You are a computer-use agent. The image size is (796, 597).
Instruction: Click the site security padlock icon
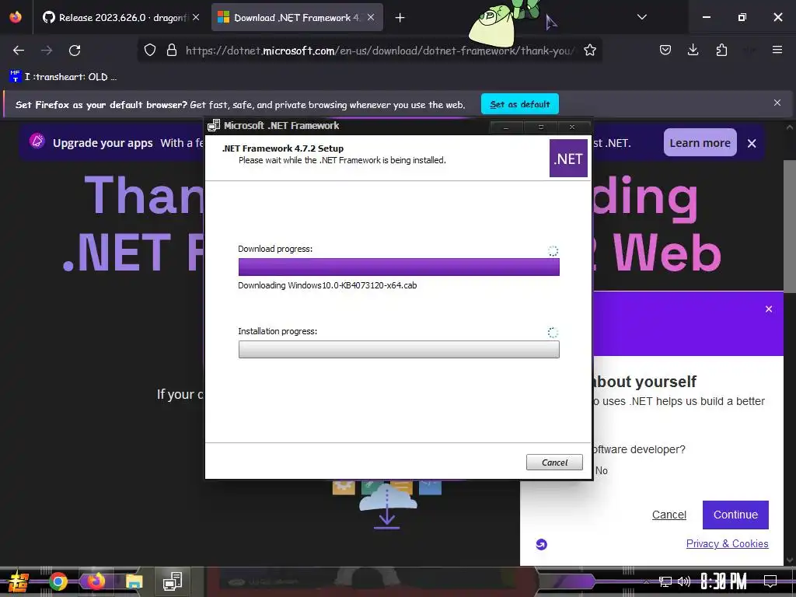[172, 51]
